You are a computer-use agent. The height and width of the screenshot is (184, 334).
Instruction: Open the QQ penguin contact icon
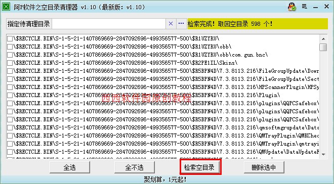(x=291, y=7)
